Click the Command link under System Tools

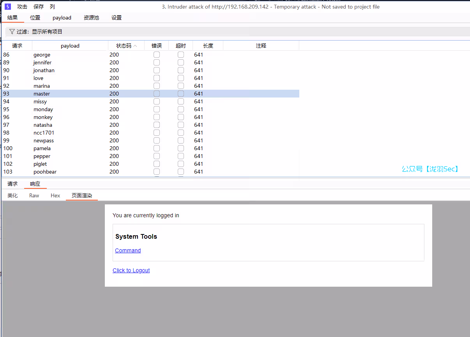[x=128, y=250]
